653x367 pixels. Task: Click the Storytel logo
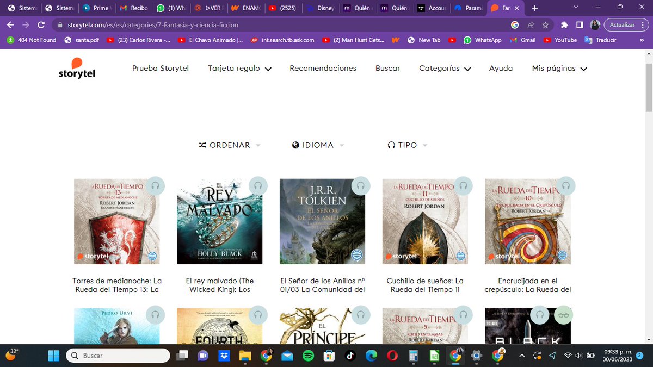77,67
